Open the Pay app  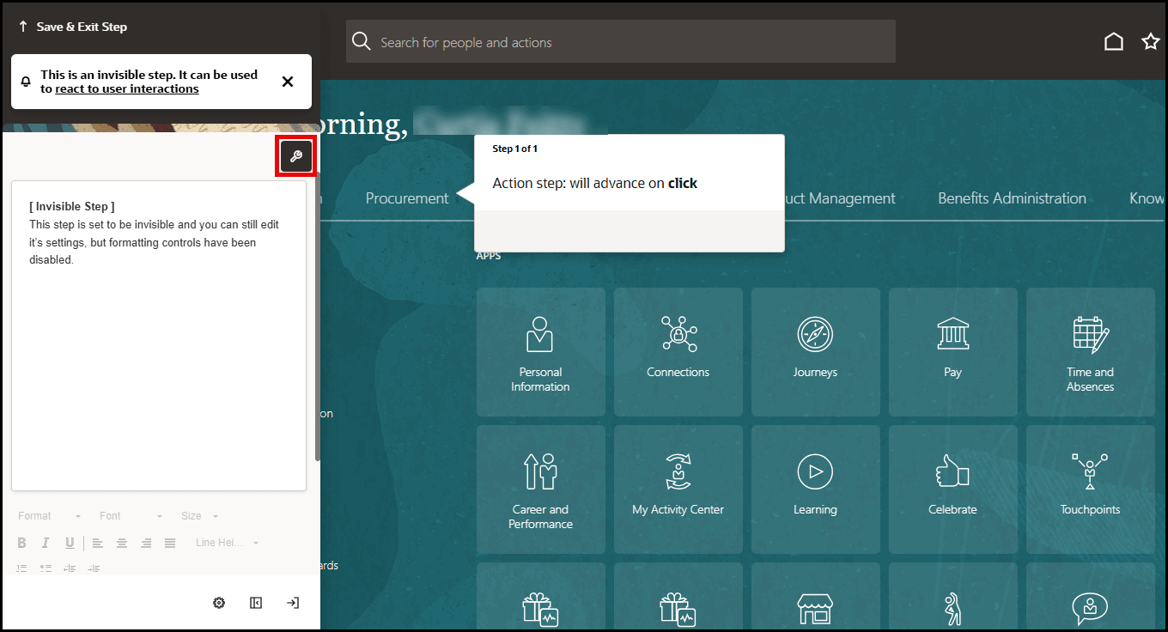pos(952,352)
